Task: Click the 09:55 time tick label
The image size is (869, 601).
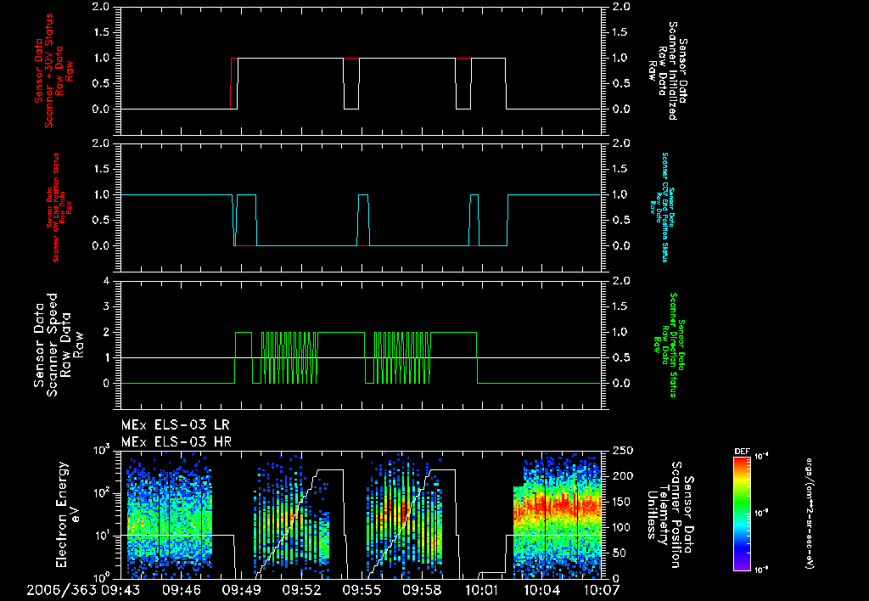Action: coord(362,590)
